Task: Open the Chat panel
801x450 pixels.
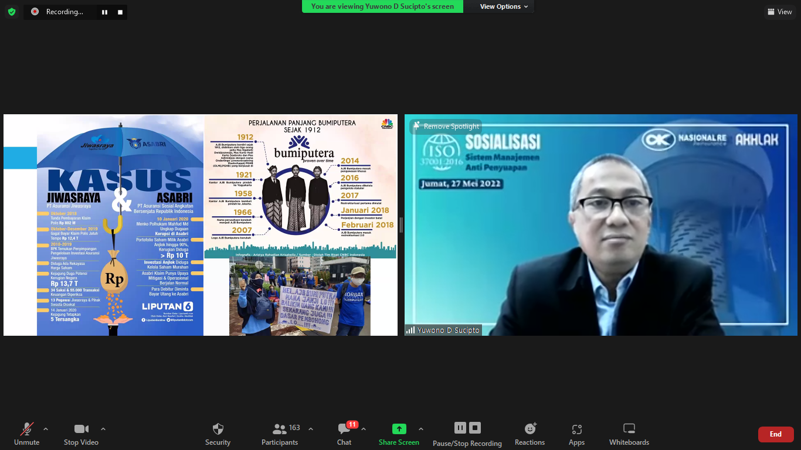Action: click(344, 434)
